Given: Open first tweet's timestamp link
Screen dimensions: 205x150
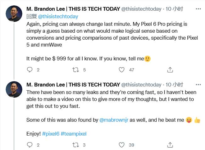Looking at the screenshot, I should pos(173,9).
